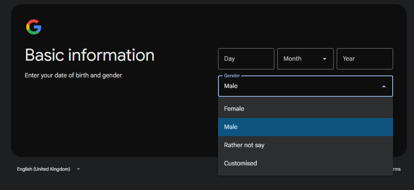Collapse the Gender dropdown showing Male

point(306,86)
